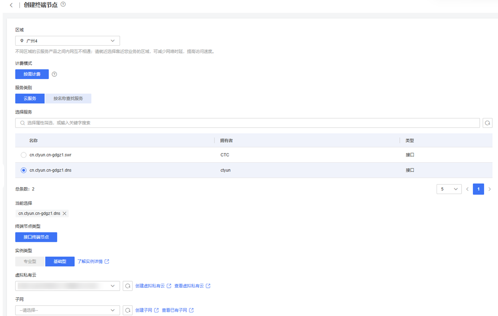Remove the cn.ctyun.cn-gdgz1.dns selection tag
Viewport: 498px width, 316px height.
[x=65, y=214]
